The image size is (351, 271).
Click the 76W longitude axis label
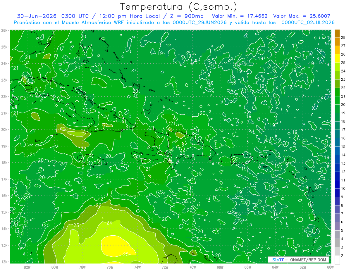pyautogui.click(x=110, y=267)
